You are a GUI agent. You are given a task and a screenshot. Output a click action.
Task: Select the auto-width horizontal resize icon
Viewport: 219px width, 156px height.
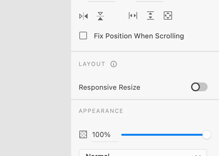click(x=133, y=16)
